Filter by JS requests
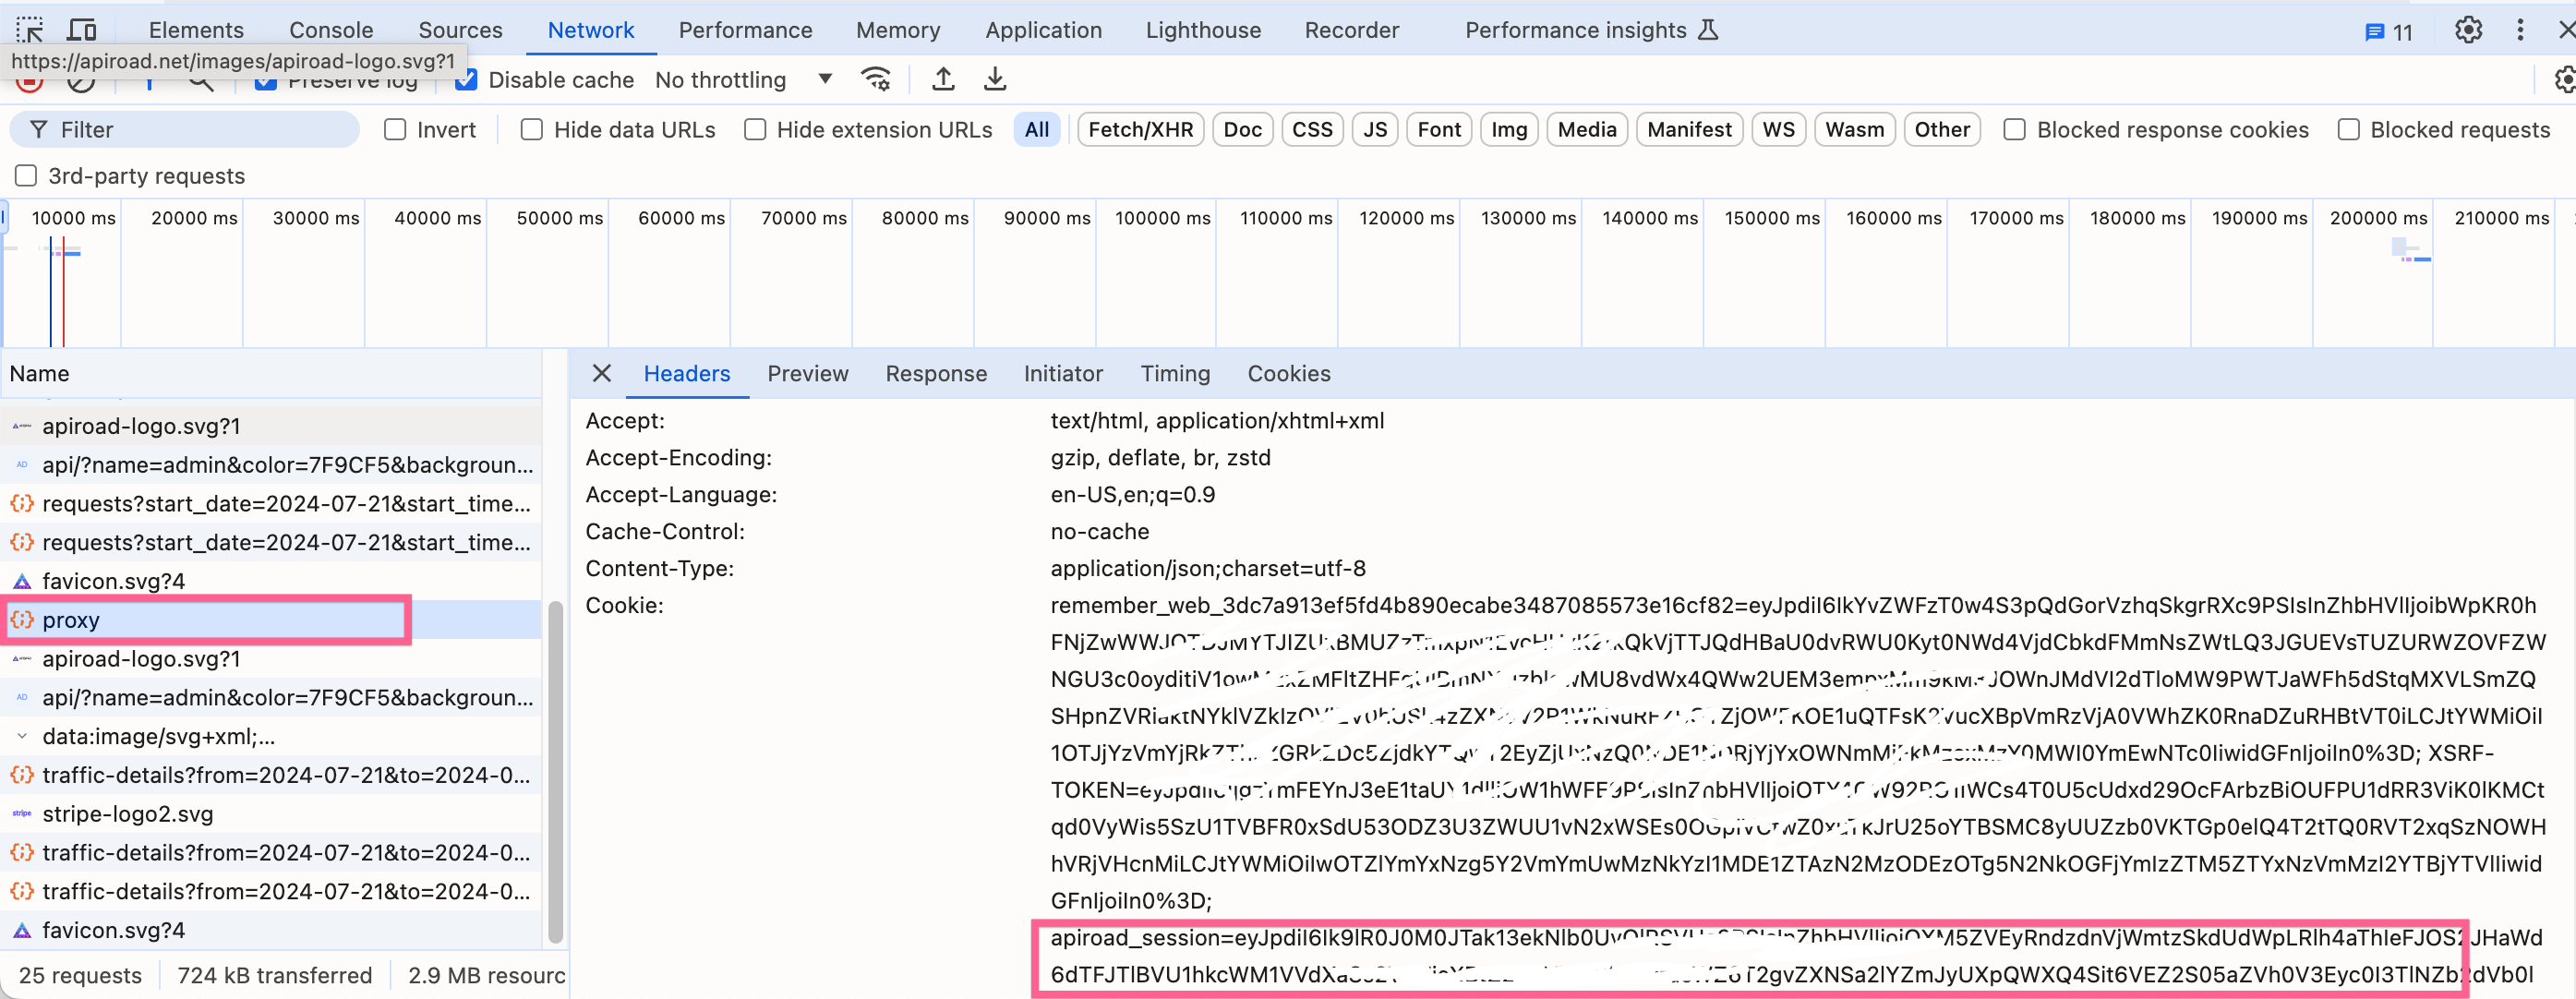This screenshot has height=999, width=2576. (1375, 130)
